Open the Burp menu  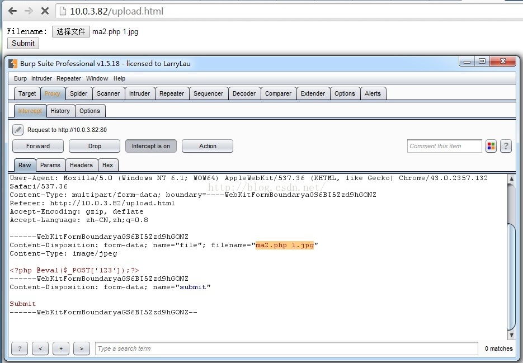click(x=20, y=78)
